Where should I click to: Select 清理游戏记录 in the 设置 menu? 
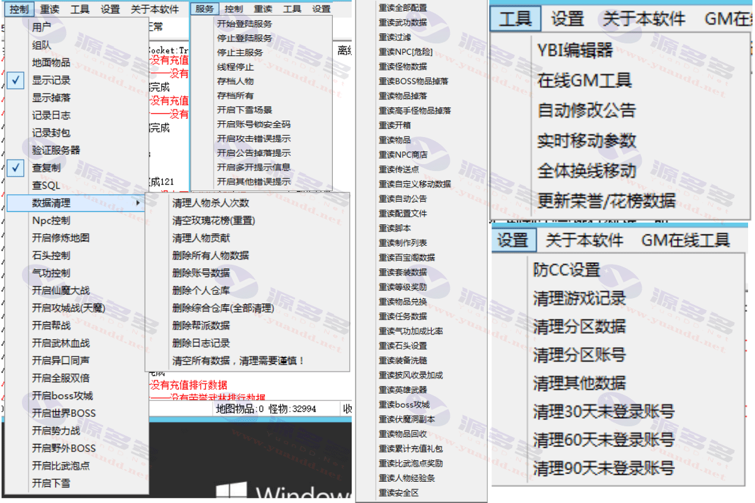579,298
